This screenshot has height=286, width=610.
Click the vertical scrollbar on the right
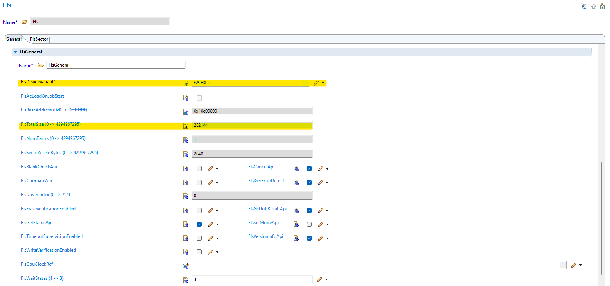click(x=601, y=218)
